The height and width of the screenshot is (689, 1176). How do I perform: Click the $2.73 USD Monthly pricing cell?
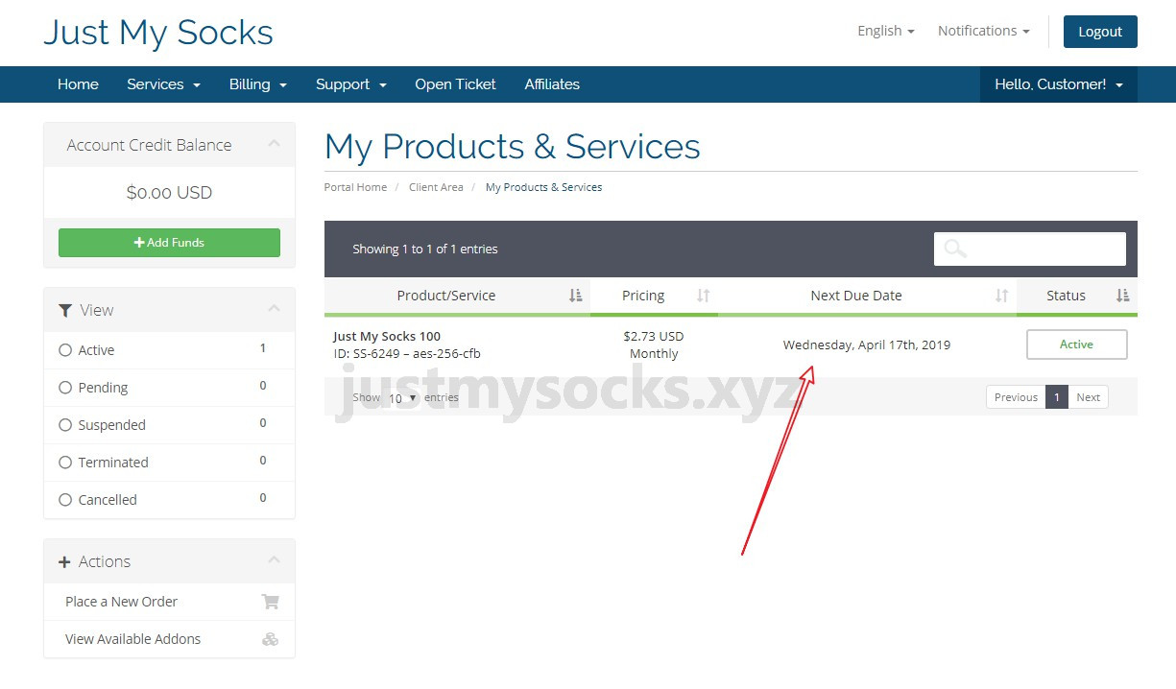point(654,345)
